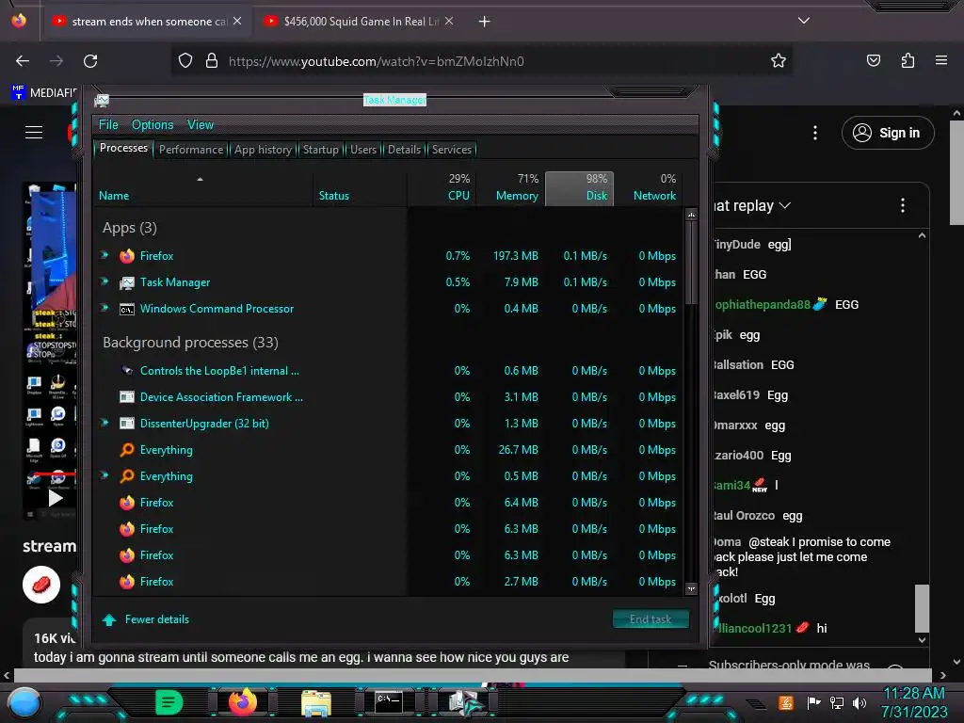Switch to the Details tab
Screen dimensions: 964x723
tap(405, 150)
